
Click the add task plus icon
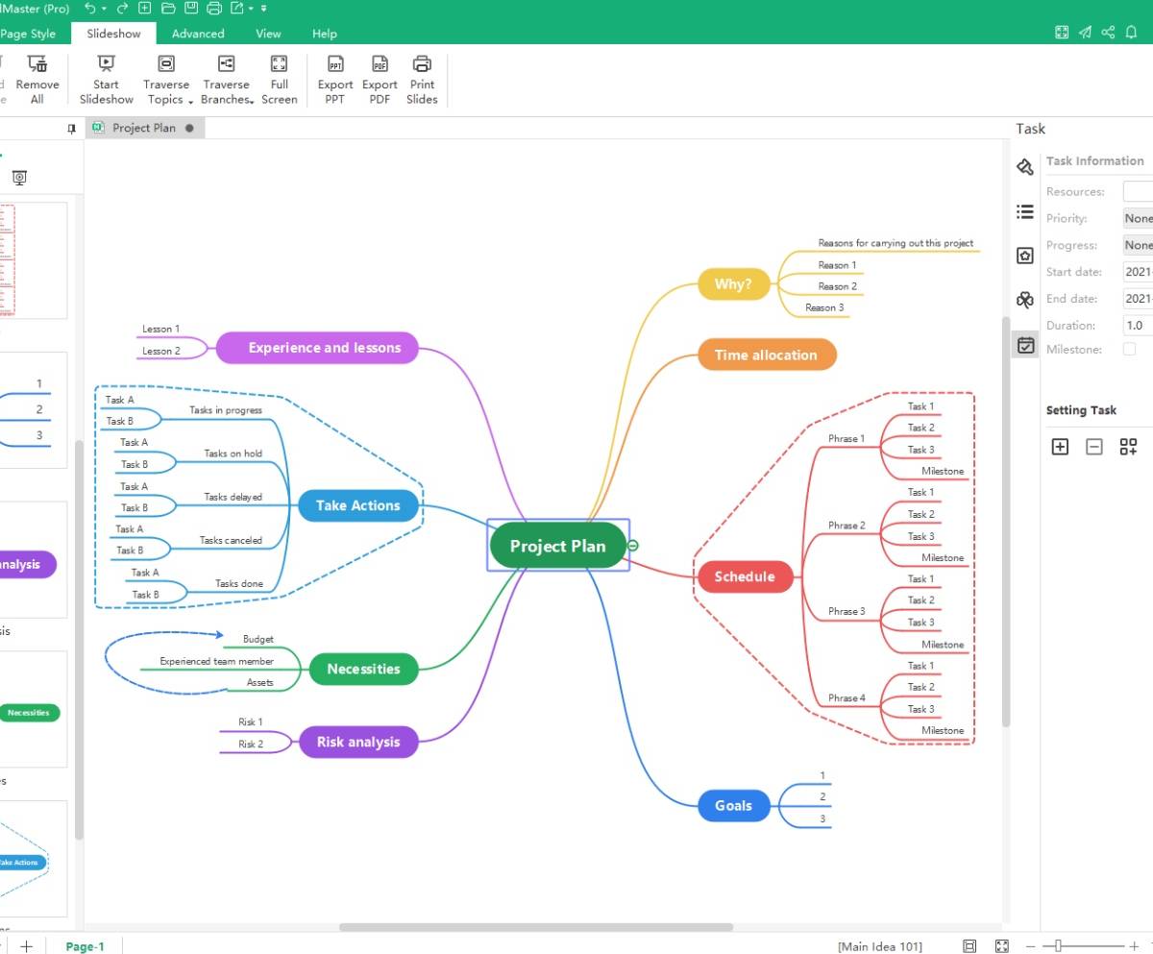[x=1060, y=447]
